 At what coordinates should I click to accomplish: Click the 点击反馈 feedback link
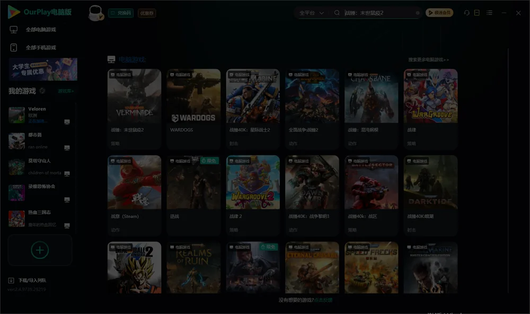[323, 300]
